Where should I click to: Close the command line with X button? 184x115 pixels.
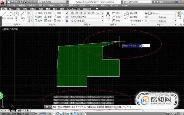pyautogui.click(x=47, y=107)
